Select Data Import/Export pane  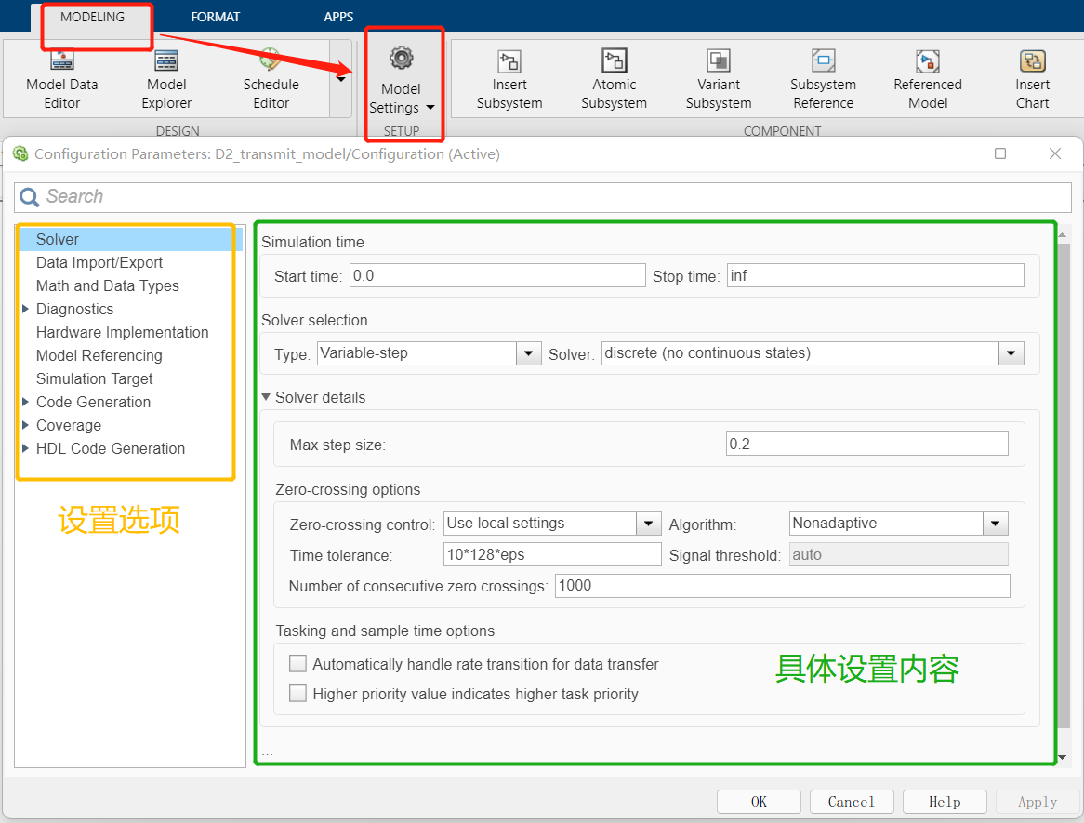(x=99, y=263)
